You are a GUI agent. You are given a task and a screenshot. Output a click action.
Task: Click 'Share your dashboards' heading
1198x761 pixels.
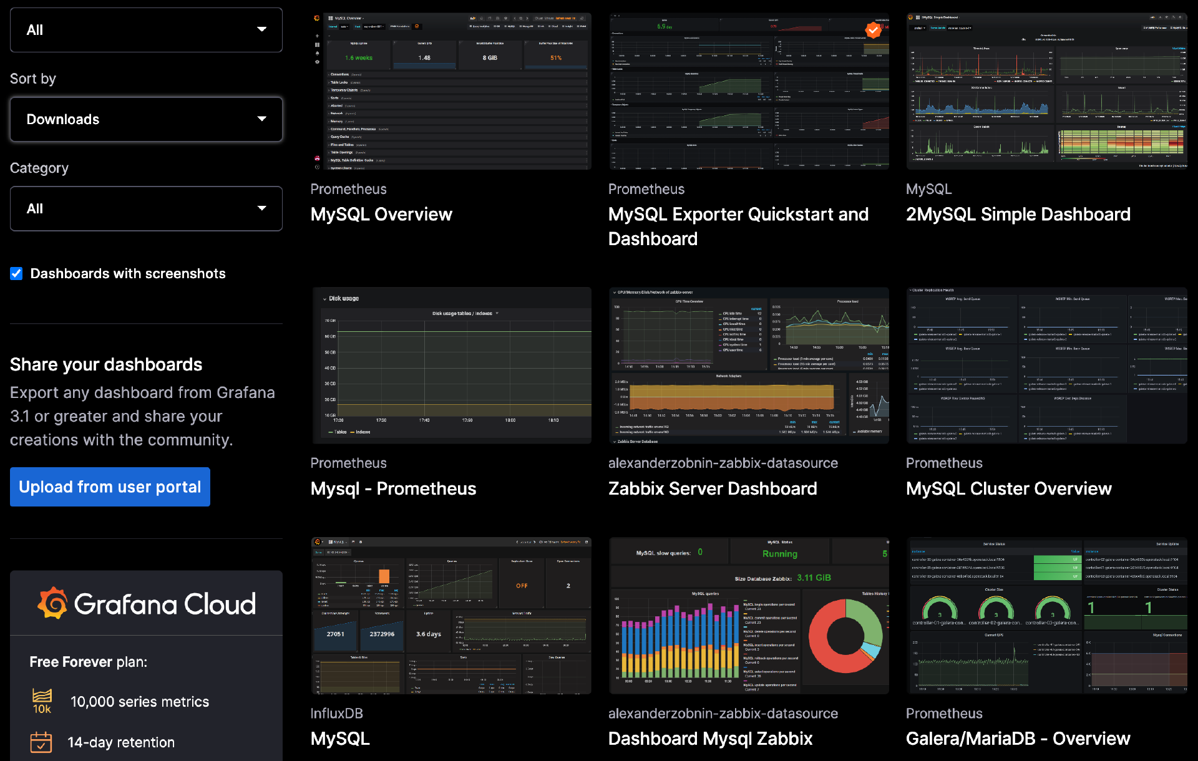106,365
